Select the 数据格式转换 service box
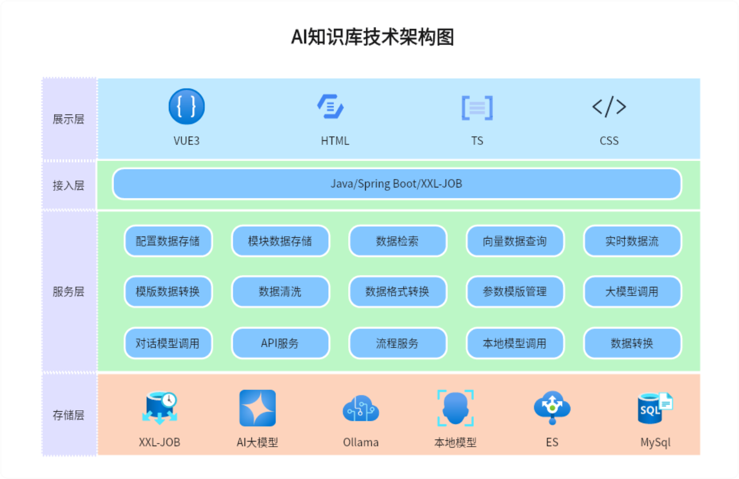The width and height of the screenshot is (739, 479). [x=398, y=292]
